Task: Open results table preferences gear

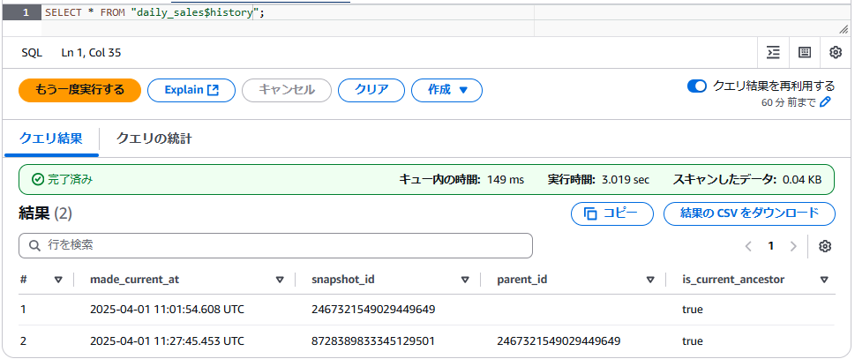Action: (825, 246)
